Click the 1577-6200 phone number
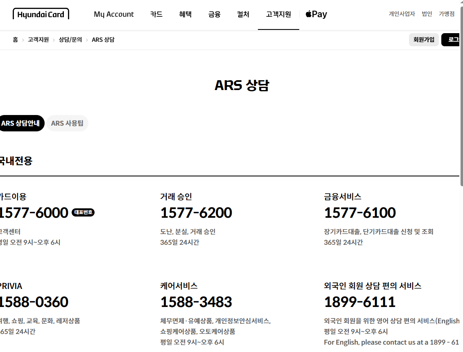463x352 pixels. point(196,212)
